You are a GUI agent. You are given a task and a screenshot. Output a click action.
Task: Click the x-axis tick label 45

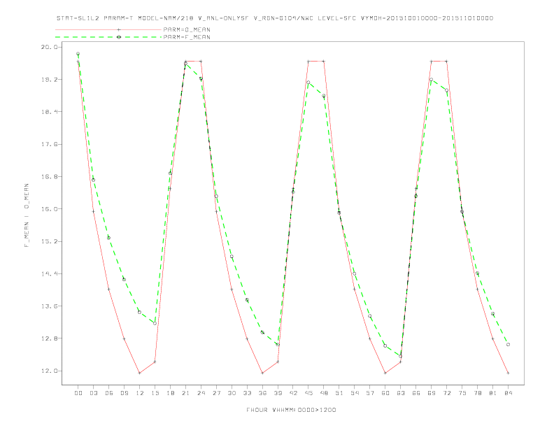pyautogui.click(x=308, y=393)
